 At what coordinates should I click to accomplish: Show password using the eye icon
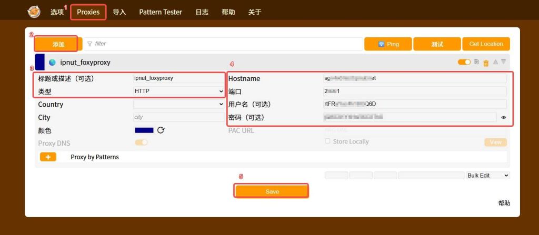pos(503,117)
